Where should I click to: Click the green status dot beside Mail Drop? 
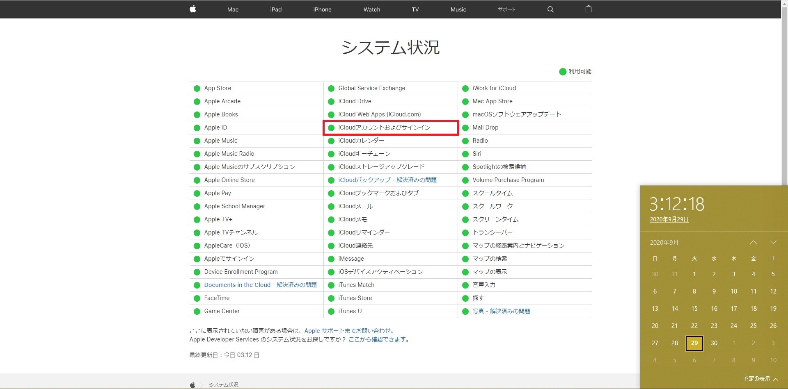pos(465,127)
